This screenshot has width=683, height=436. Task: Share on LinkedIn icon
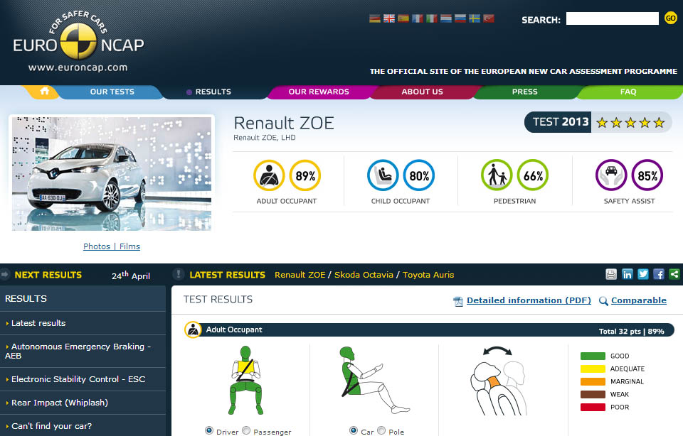click(628, 274)
